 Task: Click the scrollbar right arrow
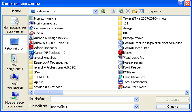pyautogui.click(x=187, y=92)
